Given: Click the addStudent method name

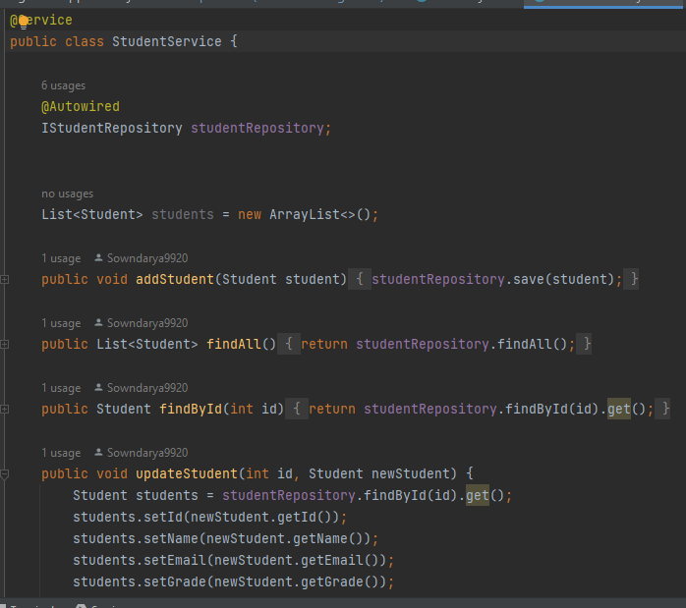Looking at the screenshot, I should coord(175,279).
